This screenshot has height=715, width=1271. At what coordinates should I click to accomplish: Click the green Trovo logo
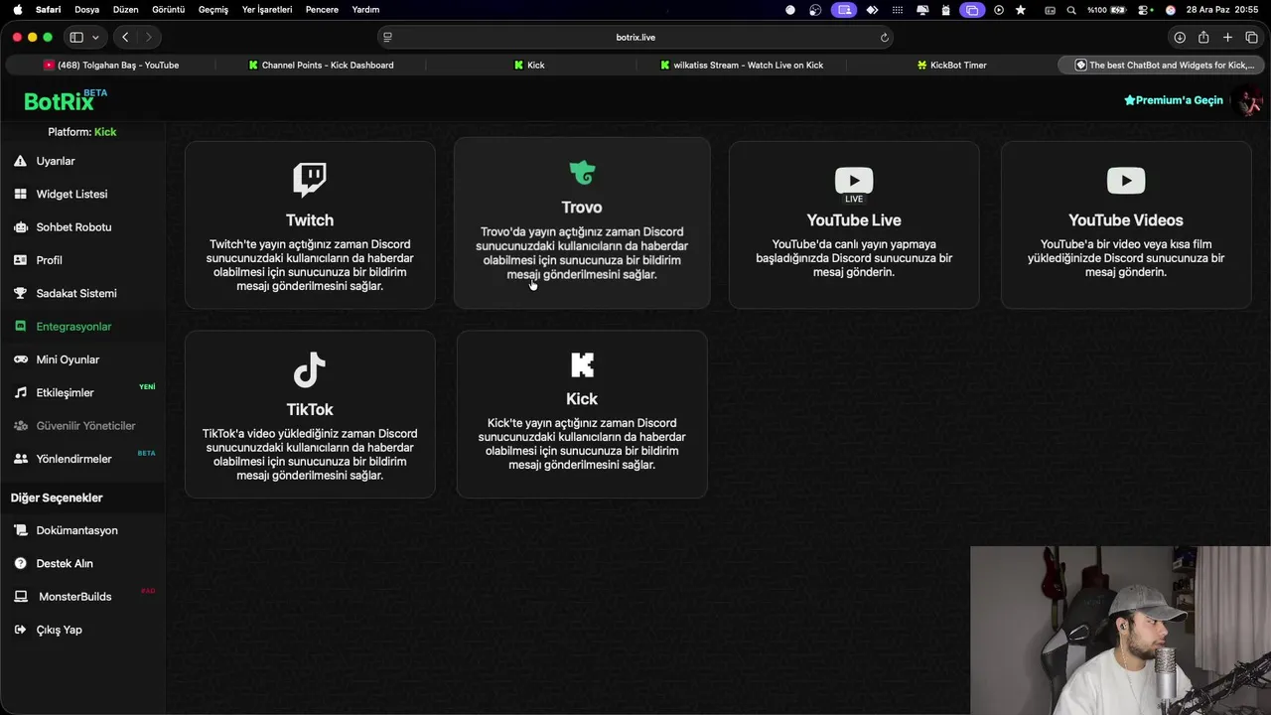[x=582, y=173]
